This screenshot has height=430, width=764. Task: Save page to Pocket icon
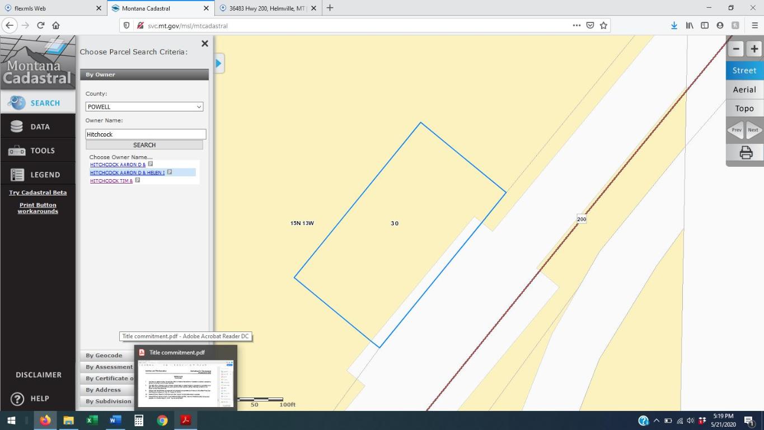click(x=590, y=25)
